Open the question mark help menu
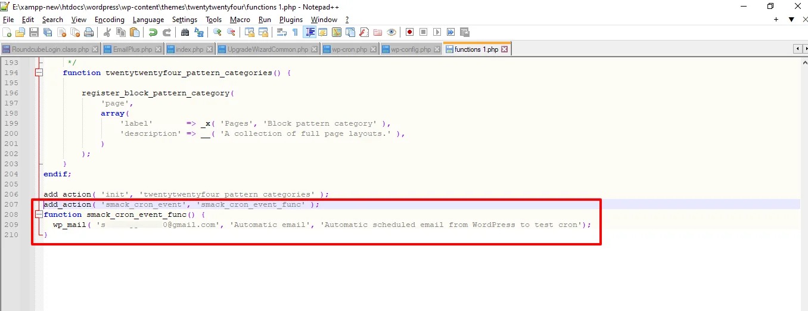The height and width of the screenshot is (311, 808). (x=347, y=20)
